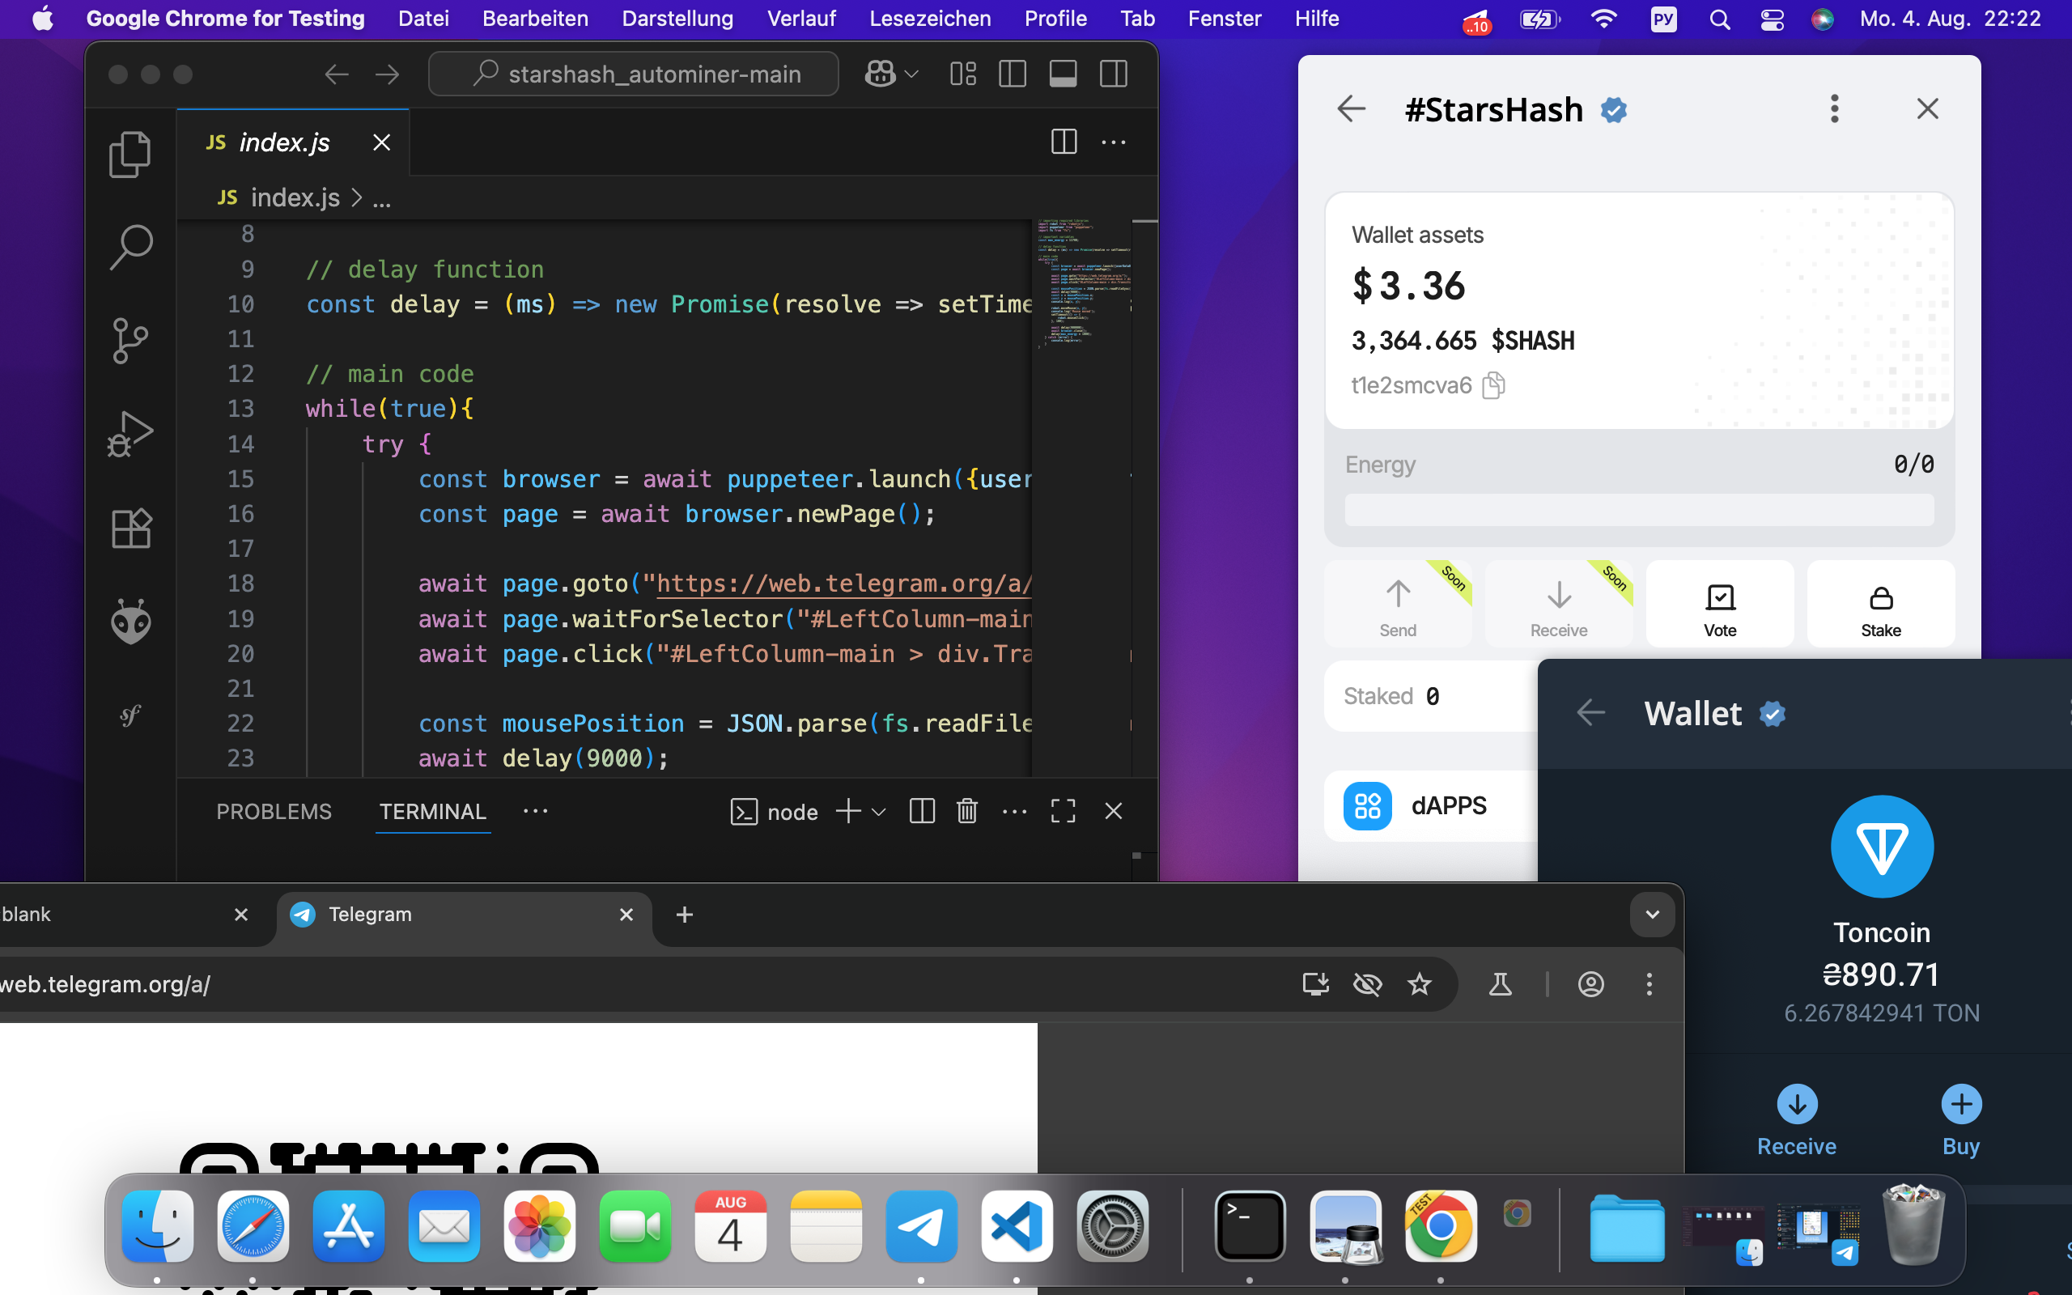Screen dimensions: 2072x1295
Task: Open the StarsHash three-dot menu
Action: pos(1834,108)
